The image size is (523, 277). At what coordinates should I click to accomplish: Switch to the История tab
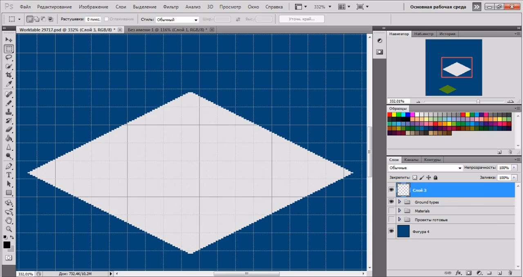(447, 34)
